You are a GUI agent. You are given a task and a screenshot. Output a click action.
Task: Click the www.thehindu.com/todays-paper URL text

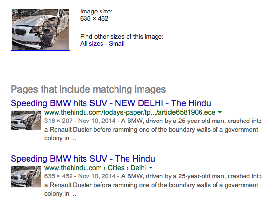tap(129, 112)
